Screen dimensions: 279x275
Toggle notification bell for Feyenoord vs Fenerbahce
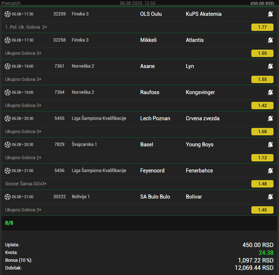pos(270,171)
